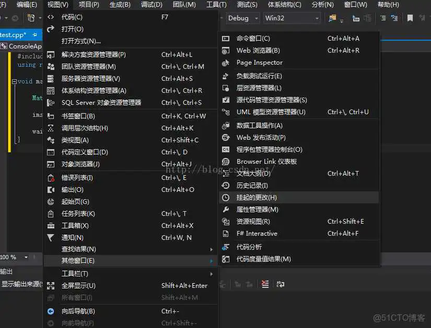Expand the 工具栏(T) submenu arrow
431x328 pixels.
click(x=212, y=274)
